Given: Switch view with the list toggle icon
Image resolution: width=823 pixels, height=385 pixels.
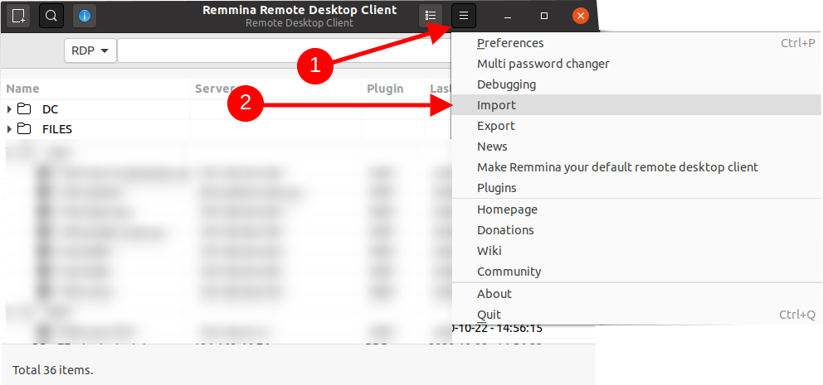Looking at the screenshot, I should click(x=431, y=16).
